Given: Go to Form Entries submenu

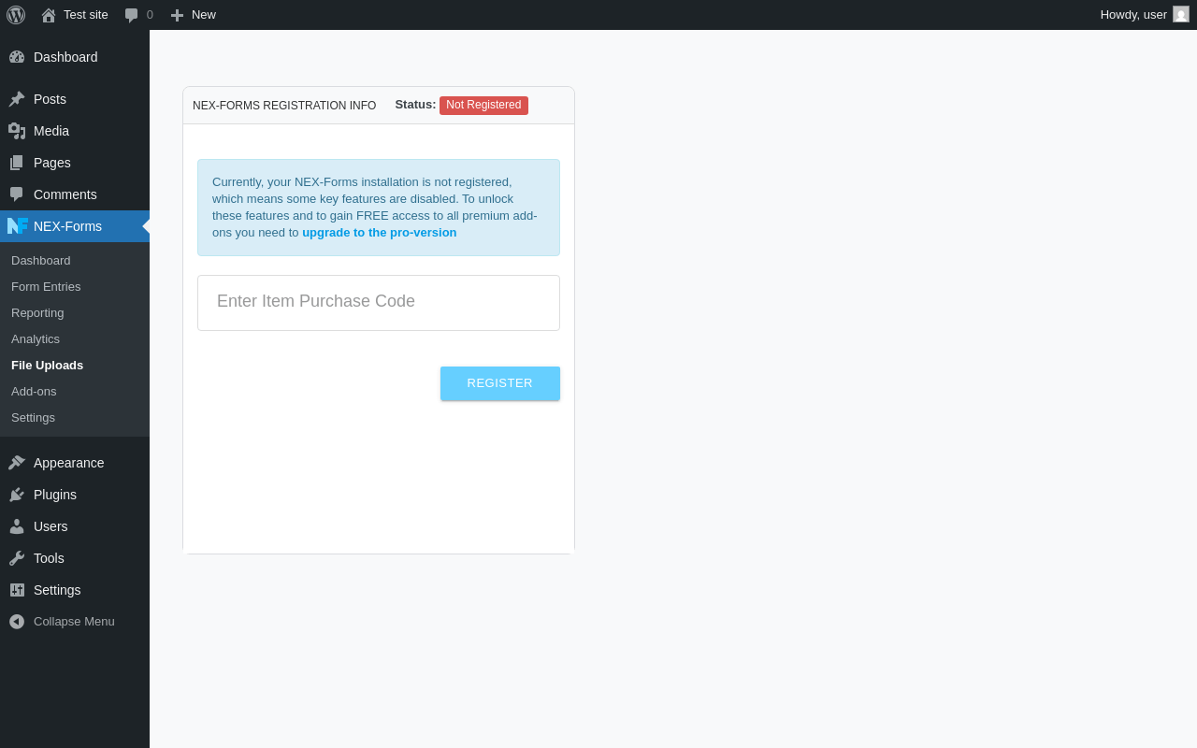Looking at the screenshot, I should (75, 287).
